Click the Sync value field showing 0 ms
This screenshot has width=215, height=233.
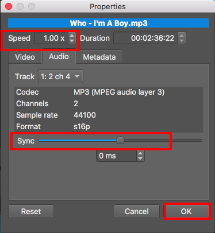[117, 156]
